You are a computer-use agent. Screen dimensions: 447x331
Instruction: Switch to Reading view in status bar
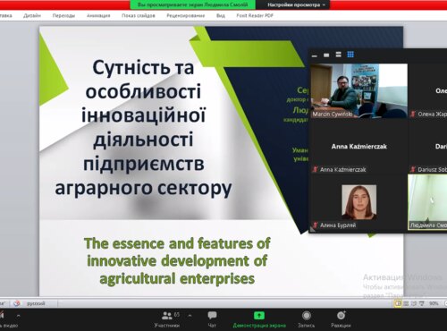click(x=414, y=303)
